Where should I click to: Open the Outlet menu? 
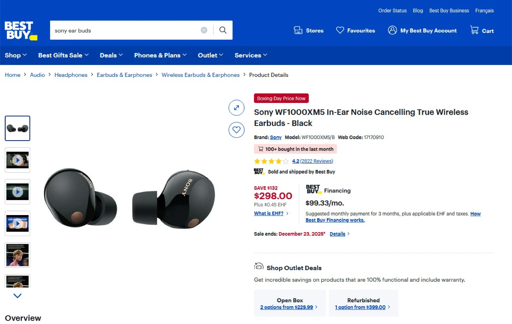210,55
